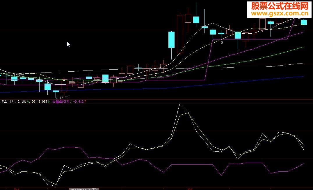Viewport: 313px width, 190px height.
Task: Click the green down arrow after 3.057
Action: [x=49, y=102]
